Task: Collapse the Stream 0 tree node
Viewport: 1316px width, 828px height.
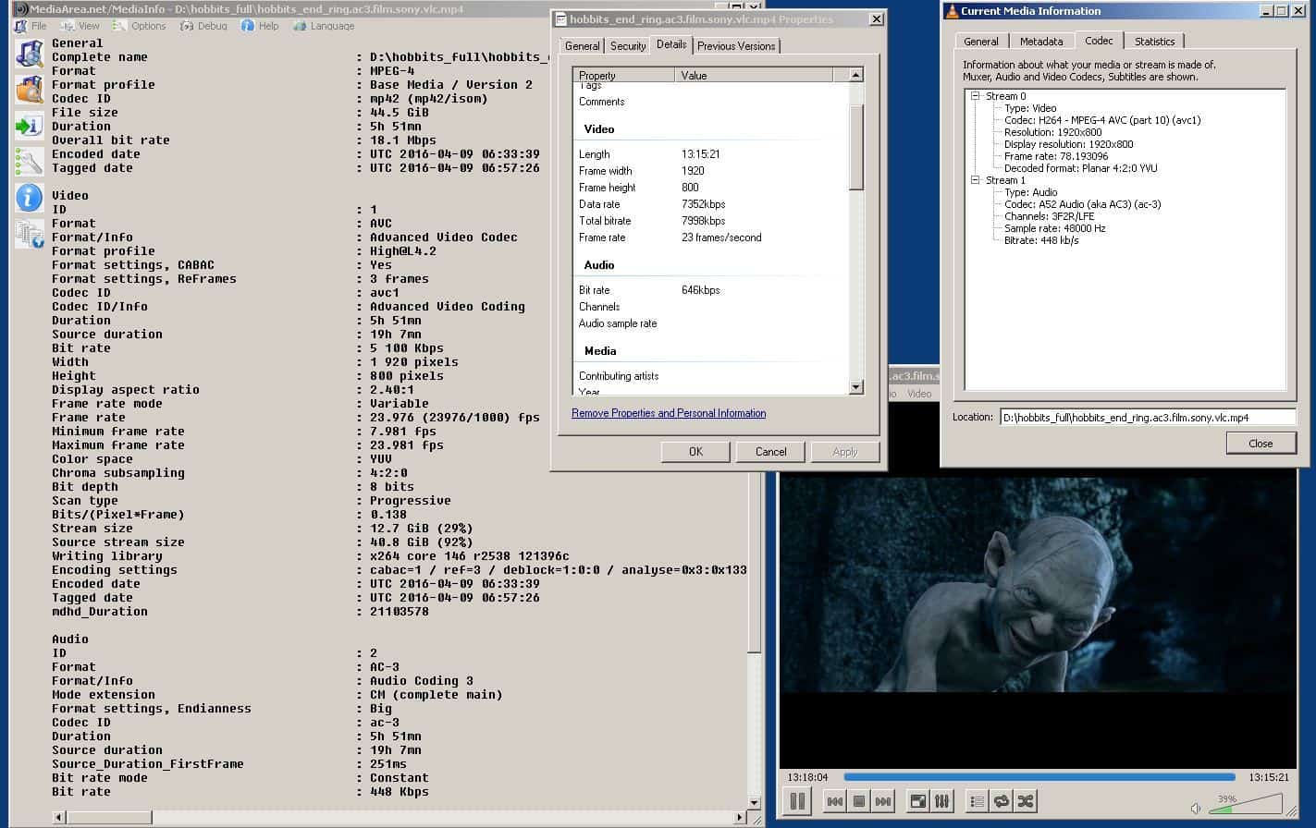Action: [975, 96]
